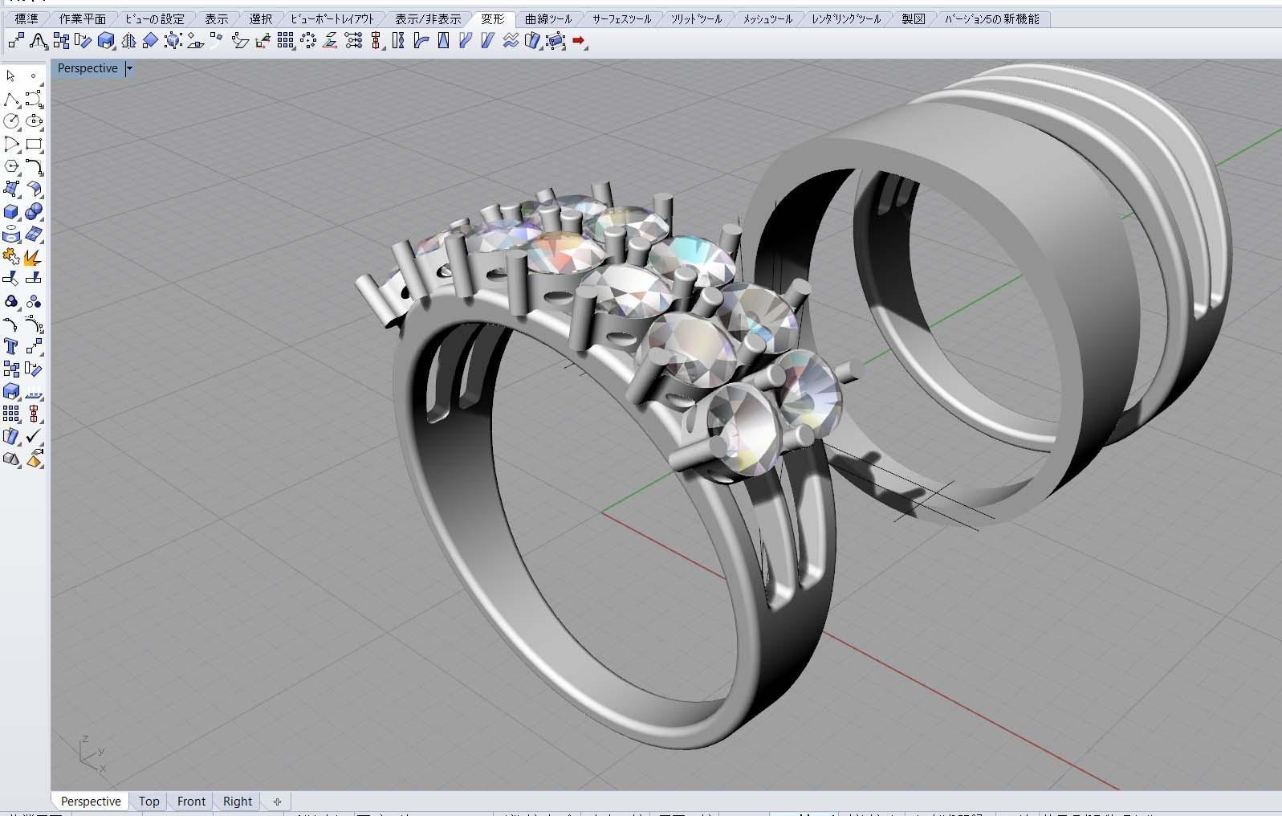Click the checkmark Check objects icon
Image resolution: width=1282 pixels, height=816 pixels.
(x=34, y=436)
